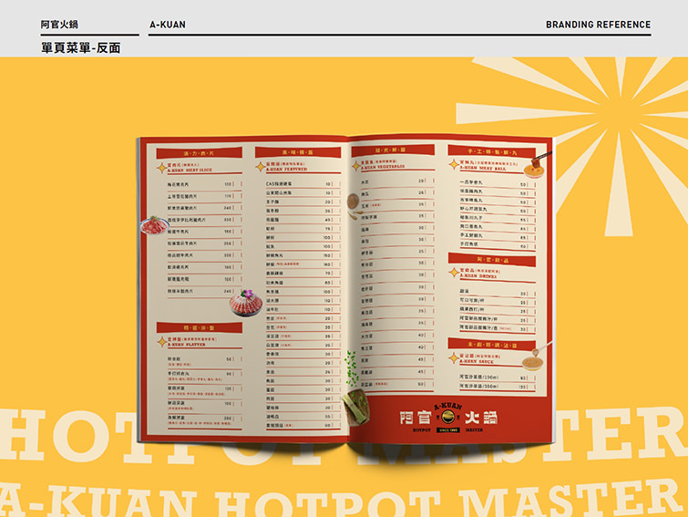Click the A-KUAN FEATURED heading
The image size is (688, 517).
[286, 169]
